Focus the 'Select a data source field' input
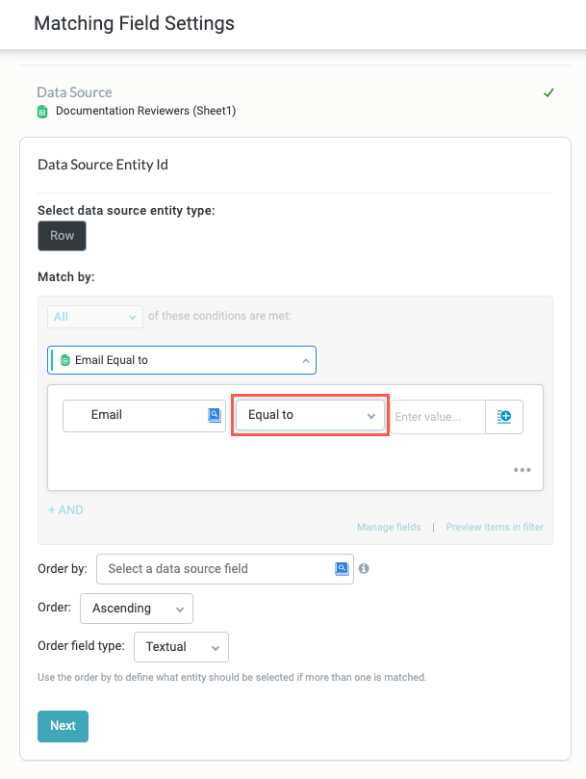The width and height of the screenshot is (586, 779). [217, 569]
